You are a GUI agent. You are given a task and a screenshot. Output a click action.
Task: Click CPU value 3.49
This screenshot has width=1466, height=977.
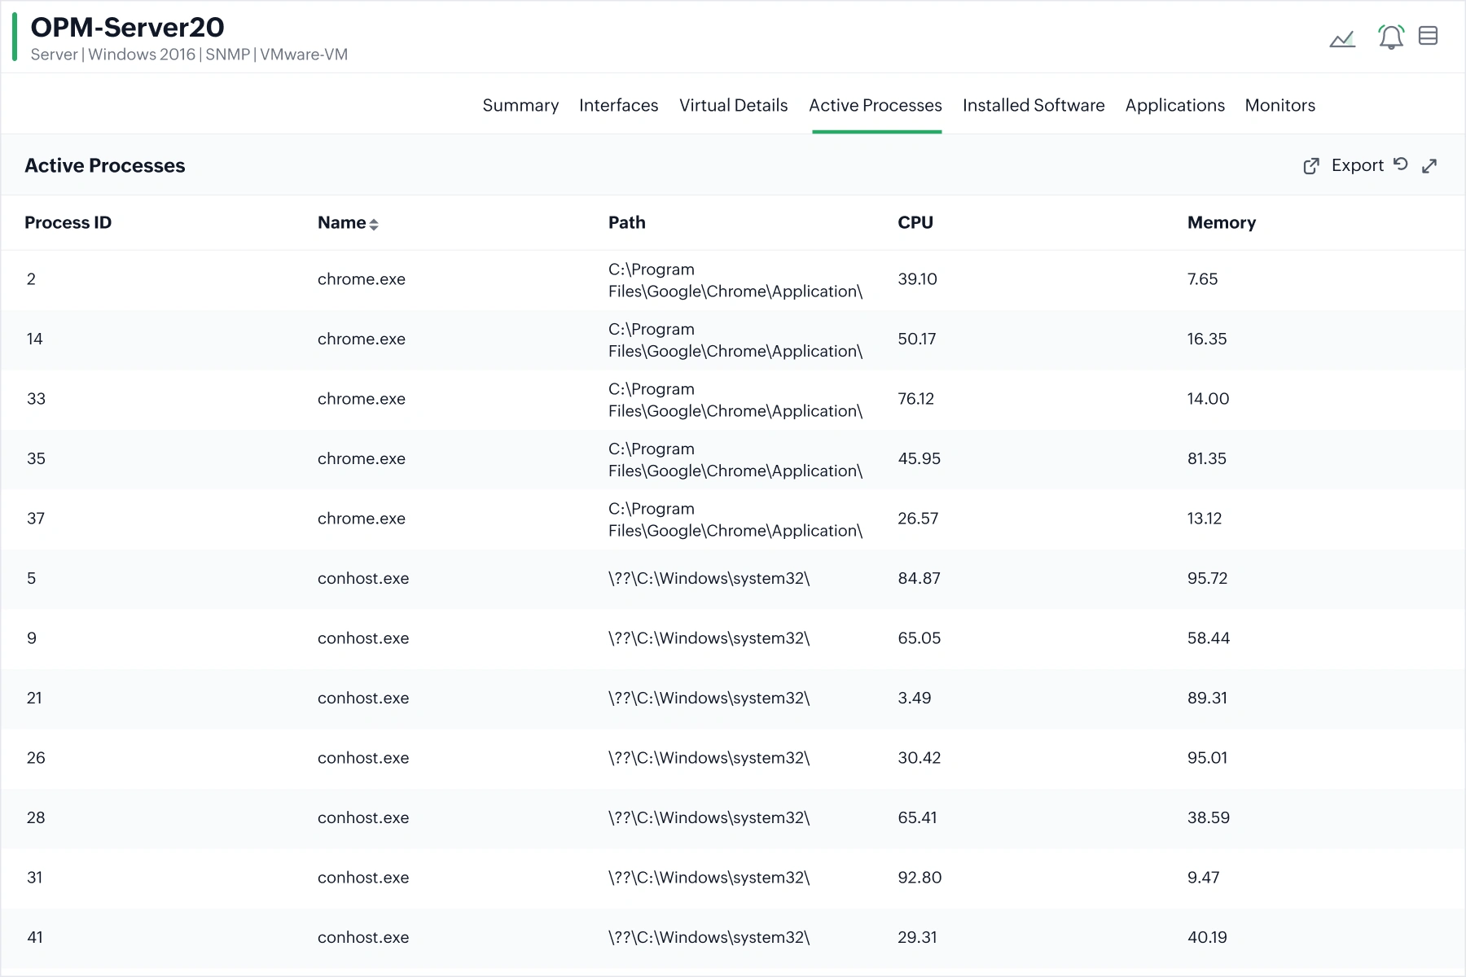coord(914,698)
